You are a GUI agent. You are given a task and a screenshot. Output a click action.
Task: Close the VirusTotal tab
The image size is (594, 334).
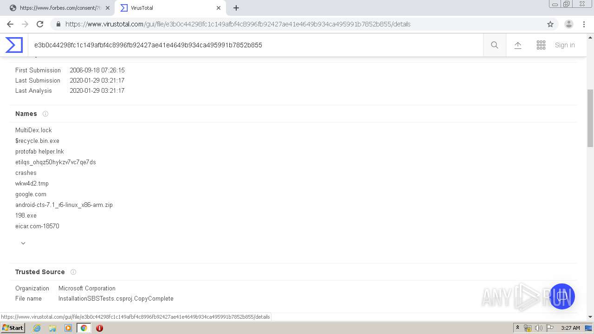[219, 8]
